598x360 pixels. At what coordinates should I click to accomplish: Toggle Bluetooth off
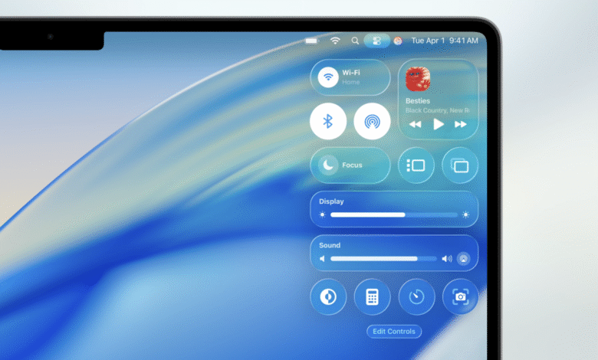pyautogui.click(x=328, y=122)
